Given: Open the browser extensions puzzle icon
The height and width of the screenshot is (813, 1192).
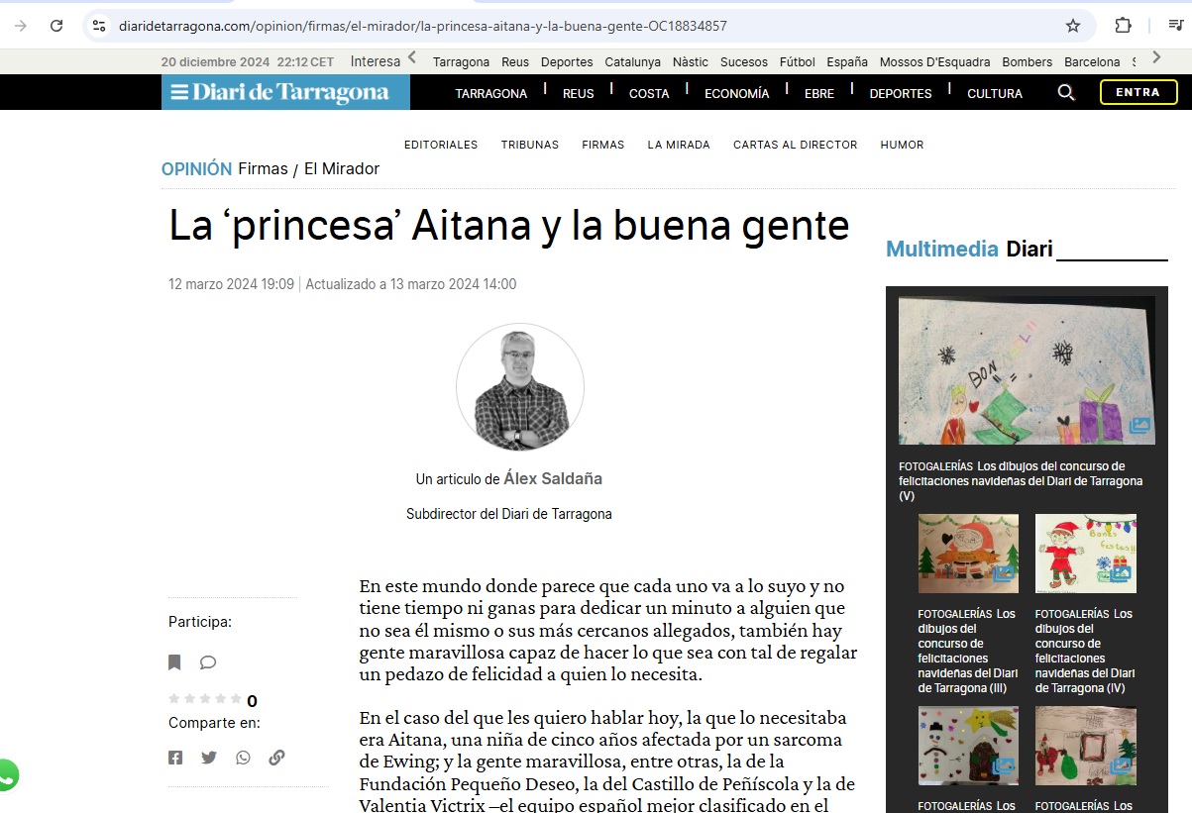Looking at the screenshot, I should click(1123, 26).
